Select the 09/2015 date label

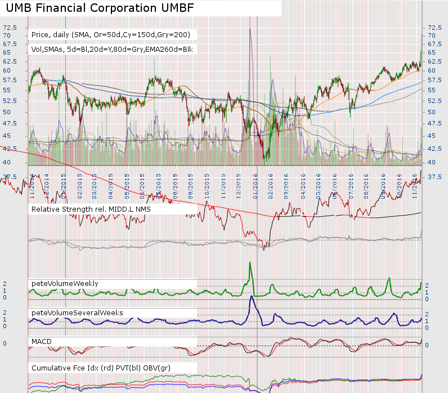tap(191, 186)
